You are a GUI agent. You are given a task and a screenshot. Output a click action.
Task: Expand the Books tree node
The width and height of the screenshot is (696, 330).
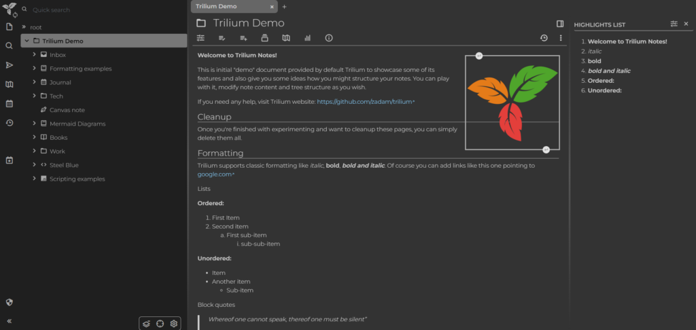[x=34, y=137]
